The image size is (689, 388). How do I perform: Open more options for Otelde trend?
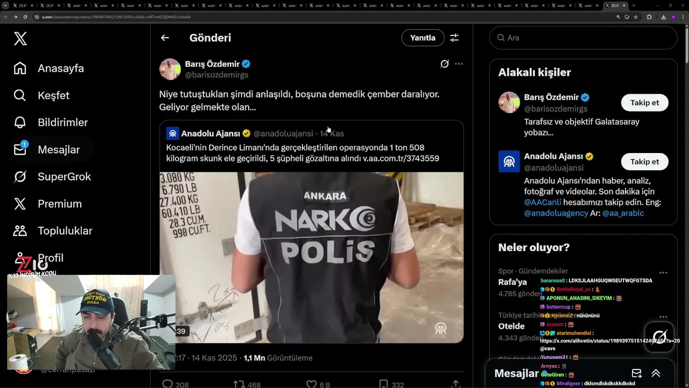pos(663,317)
